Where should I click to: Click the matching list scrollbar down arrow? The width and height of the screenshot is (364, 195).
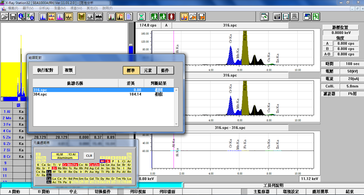click(176, 124)
